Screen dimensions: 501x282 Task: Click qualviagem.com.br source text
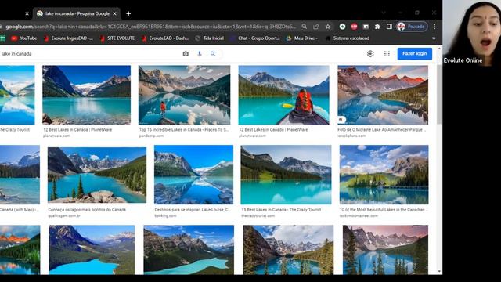(64, 216)
